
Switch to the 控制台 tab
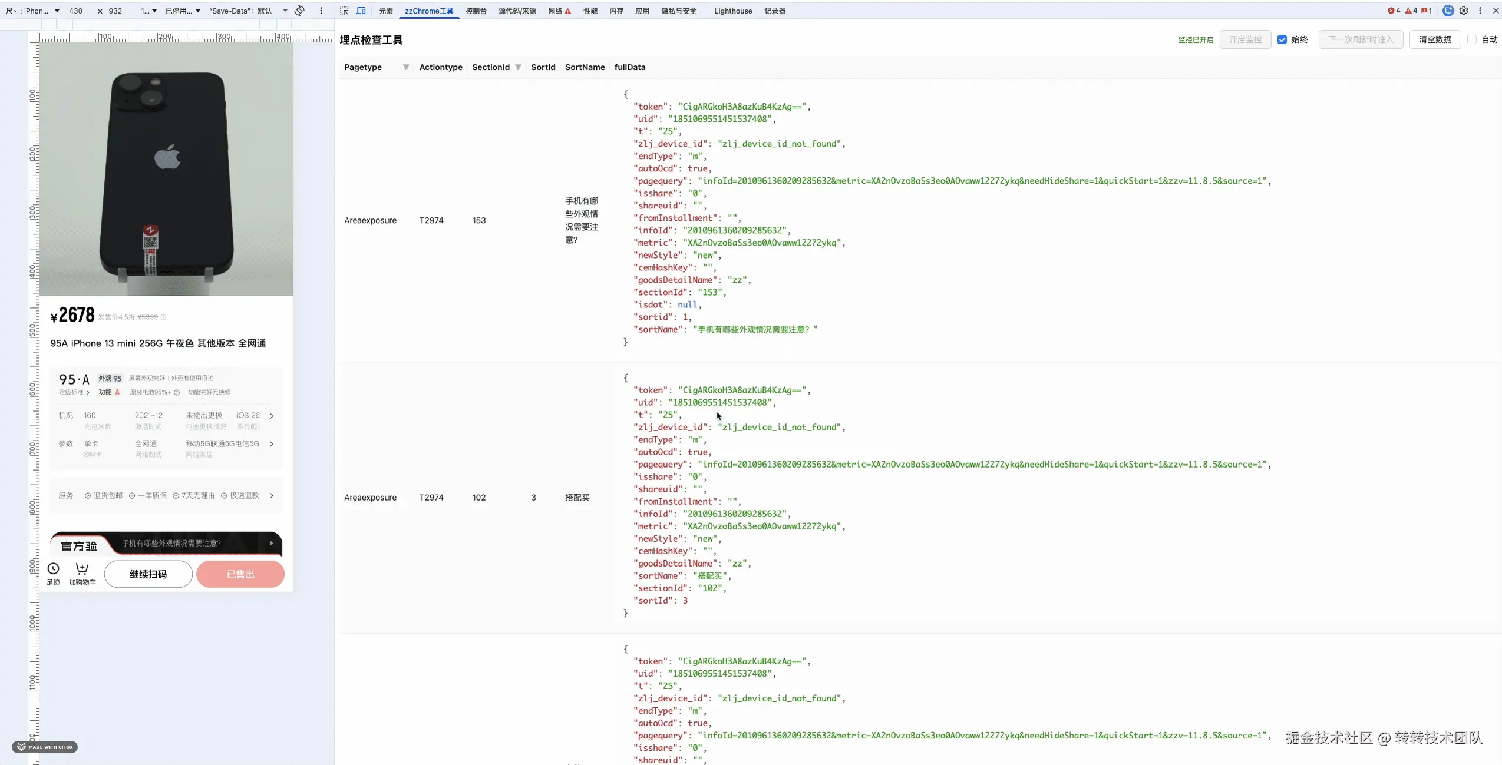(x=476, y=11)
